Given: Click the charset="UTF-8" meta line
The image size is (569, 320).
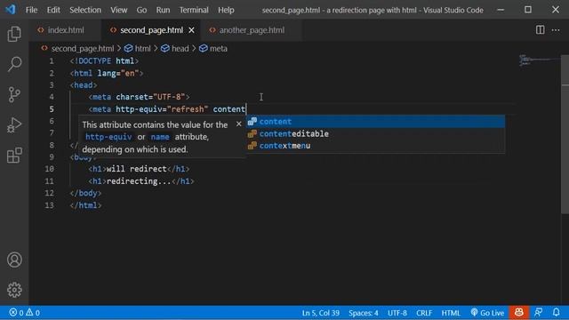Looking at the screenshot, I should [139, 97].
